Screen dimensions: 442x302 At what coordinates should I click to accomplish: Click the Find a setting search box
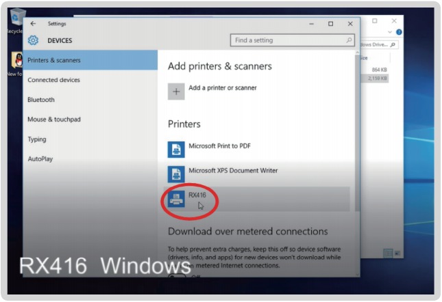[x=288, y=40]
